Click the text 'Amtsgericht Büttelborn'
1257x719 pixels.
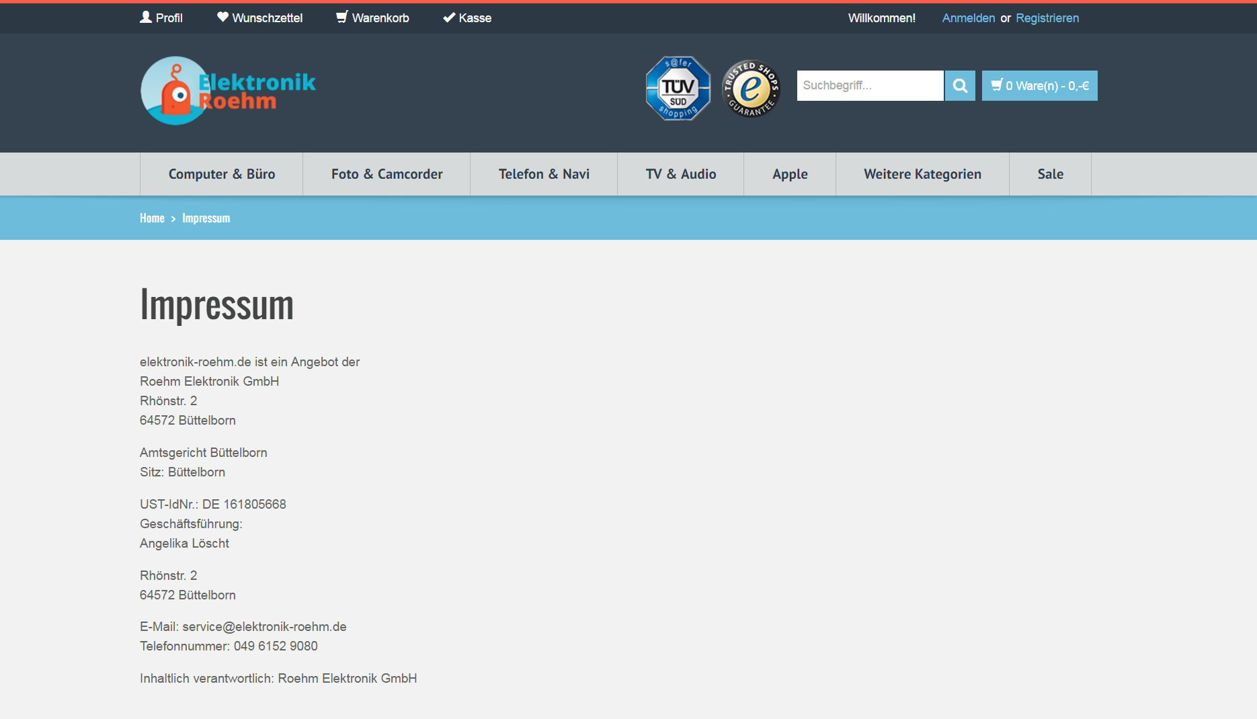[203, 452]
